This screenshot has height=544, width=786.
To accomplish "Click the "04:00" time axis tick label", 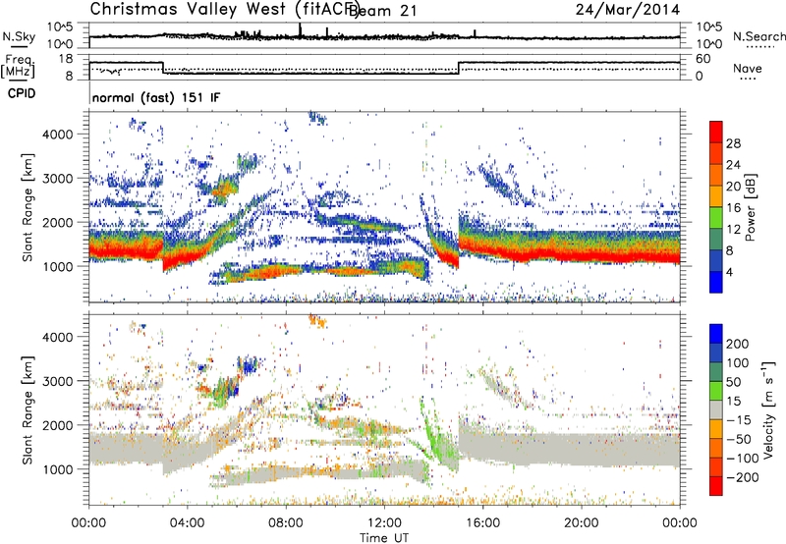I will click(x=188, y=523).
